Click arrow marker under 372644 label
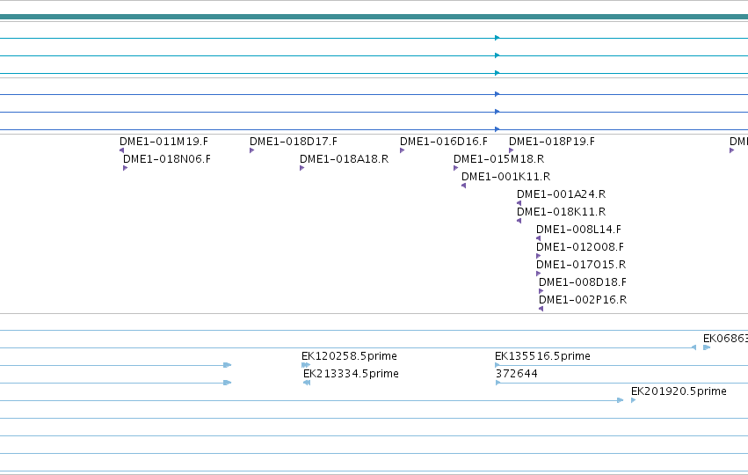 click(x=498, y=383)
